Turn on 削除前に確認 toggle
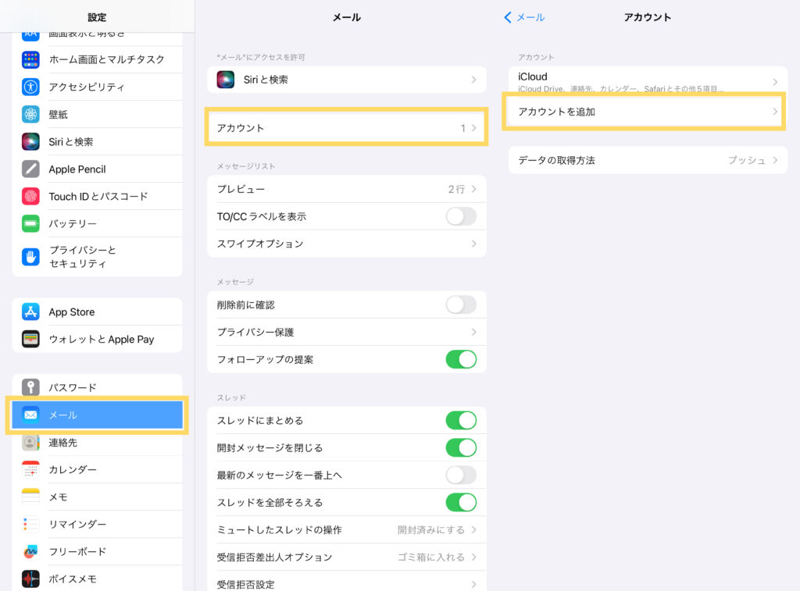 coord(460,304)
